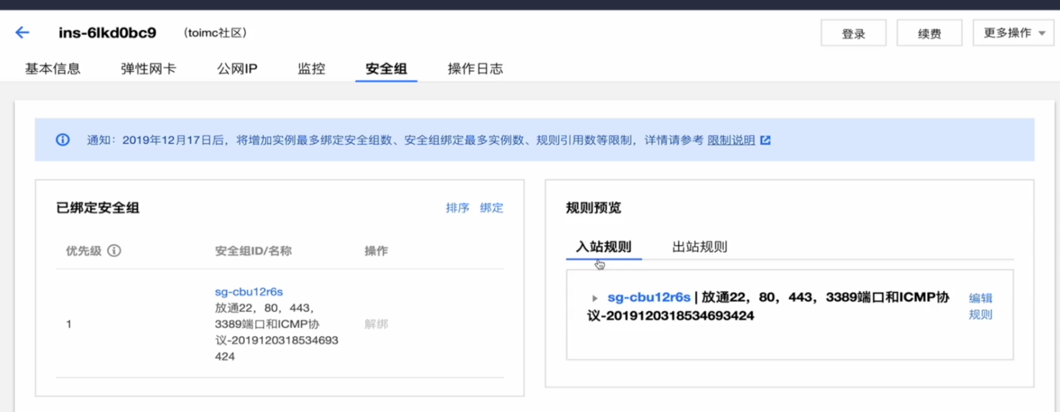The image size is (1060, 412).
Task: Click the info icon beside 优先级
Action: pos(114,251)
